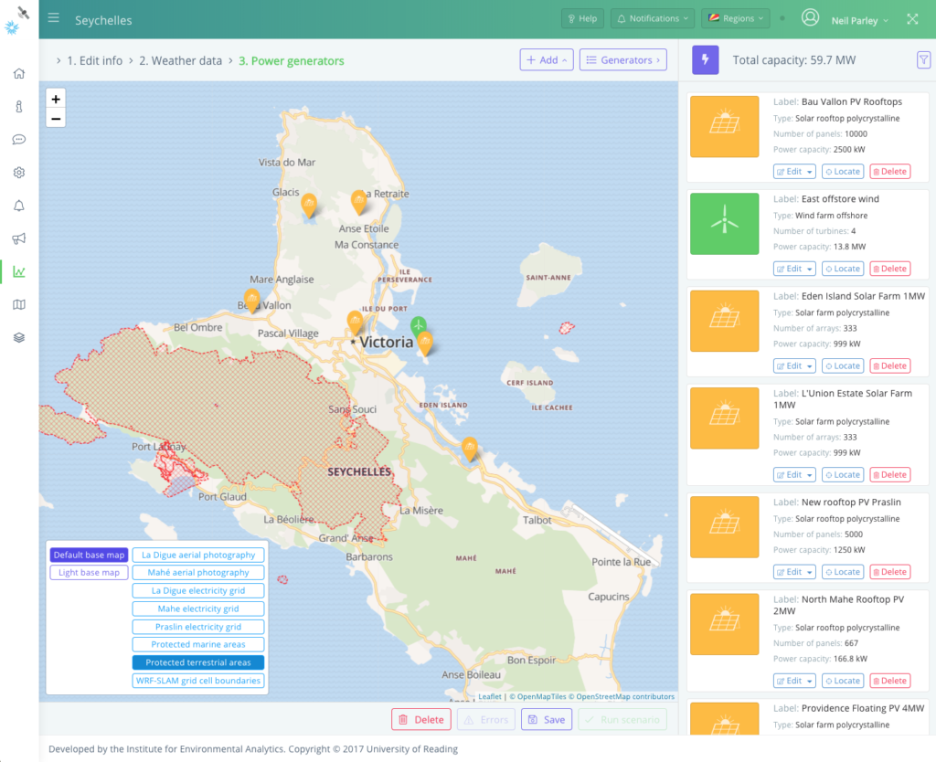
Task: Open the layers stack sidebar icon
Action: pyautogui.click(x=19, y=337)
